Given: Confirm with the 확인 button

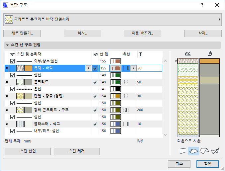Looking at the screenshot, I should 208,164.
